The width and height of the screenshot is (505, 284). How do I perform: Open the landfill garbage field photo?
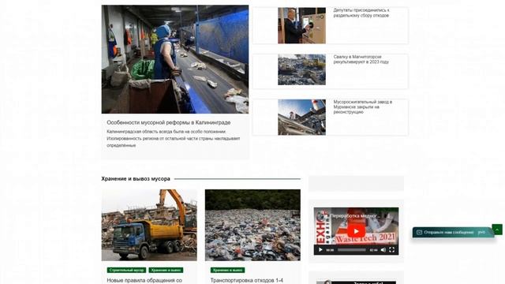pyautogui.click(x=252, y=225)
